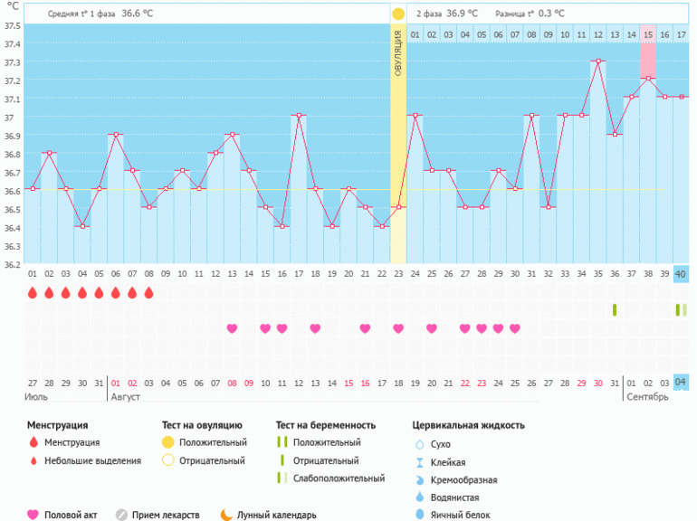697x521 pixels.
Task: Click the Кремообразная cervical fluid icon
Action: (419, 479)
